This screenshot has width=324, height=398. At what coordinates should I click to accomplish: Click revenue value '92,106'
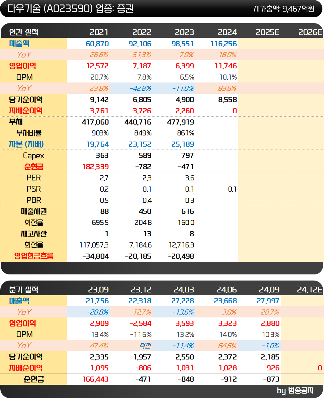click(x=140, y=44)
